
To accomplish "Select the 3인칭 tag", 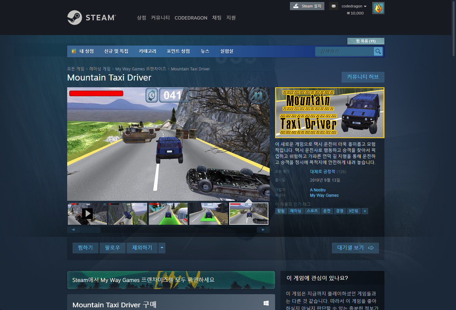I will click(x=353, y=211).
